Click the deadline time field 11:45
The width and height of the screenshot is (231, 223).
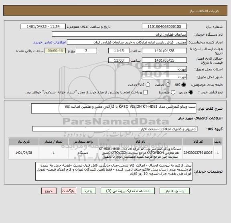coord(119,51)
